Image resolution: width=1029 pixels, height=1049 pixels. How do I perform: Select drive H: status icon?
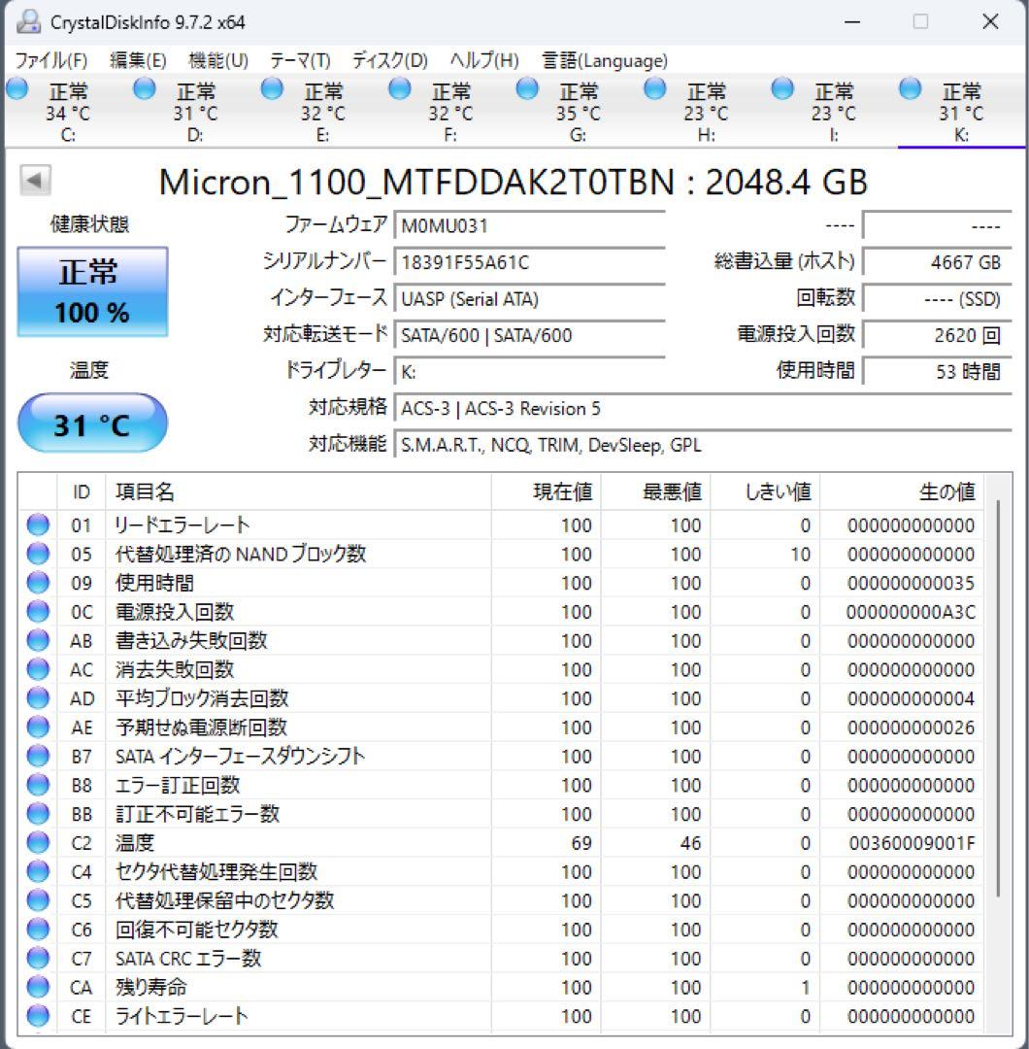click(x=654, y=89)
